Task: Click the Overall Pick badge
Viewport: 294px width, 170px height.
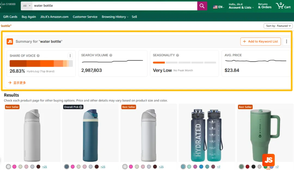Action: click(x=73, y=107)
